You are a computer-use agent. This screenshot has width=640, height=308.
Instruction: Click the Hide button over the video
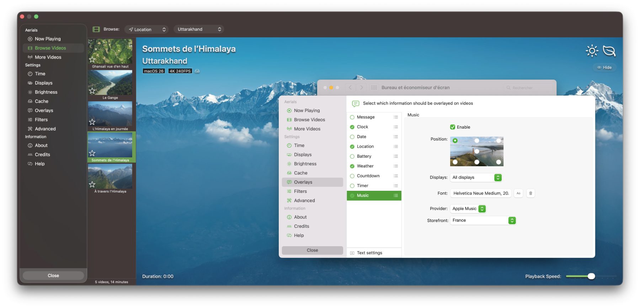[x=604, y=67]
